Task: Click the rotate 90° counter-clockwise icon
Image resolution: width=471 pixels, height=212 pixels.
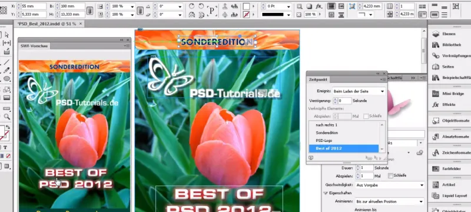Action: point(201,6)
